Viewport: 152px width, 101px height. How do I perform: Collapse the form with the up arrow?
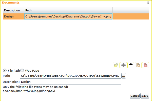pyautogui.click(x=131, y=65)
